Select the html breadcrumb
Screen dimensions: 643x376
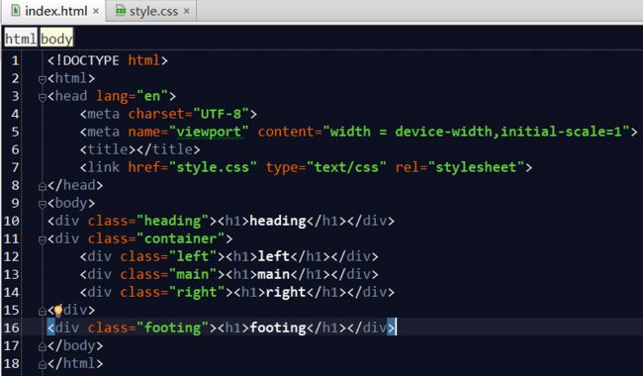point(21,39)
